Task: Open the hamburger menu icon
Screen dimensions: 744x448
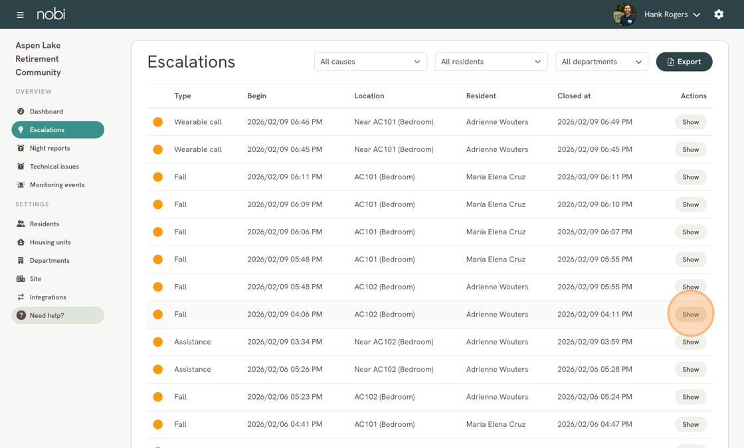Action: [x=20, y=15]
